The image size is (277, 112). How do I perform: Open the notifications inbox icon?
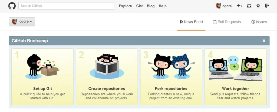click(249, 6)
